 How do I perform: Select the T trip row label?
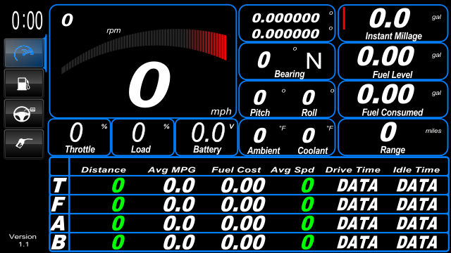pos(59,185)
